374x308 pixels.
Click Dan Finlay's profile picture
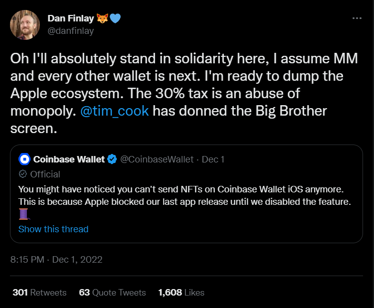coord(25,24)
